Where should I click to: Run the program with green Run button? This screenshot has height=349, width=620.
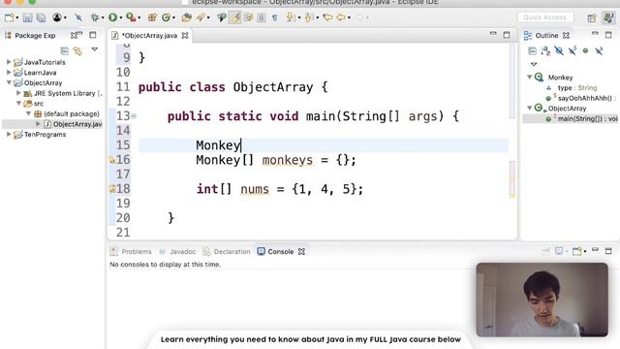point(112,17)
